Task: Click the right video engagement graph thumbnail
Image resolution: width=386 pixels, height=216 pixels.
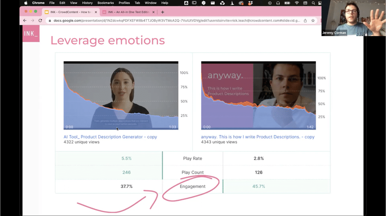Action: click(258, 96)
